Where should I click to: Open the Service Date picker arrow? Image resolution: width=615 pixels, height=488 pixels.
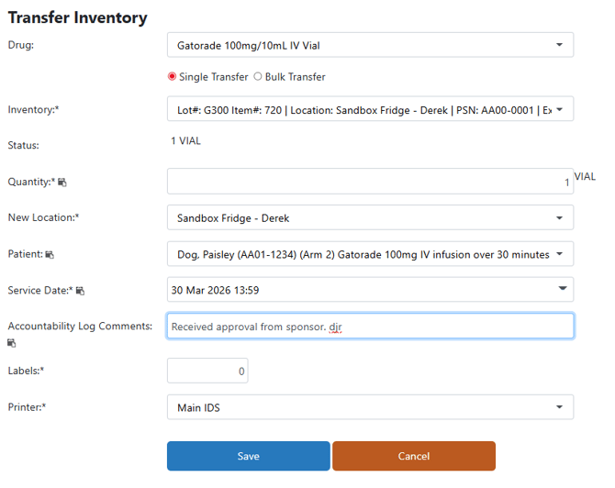click(x=563, y=288)
